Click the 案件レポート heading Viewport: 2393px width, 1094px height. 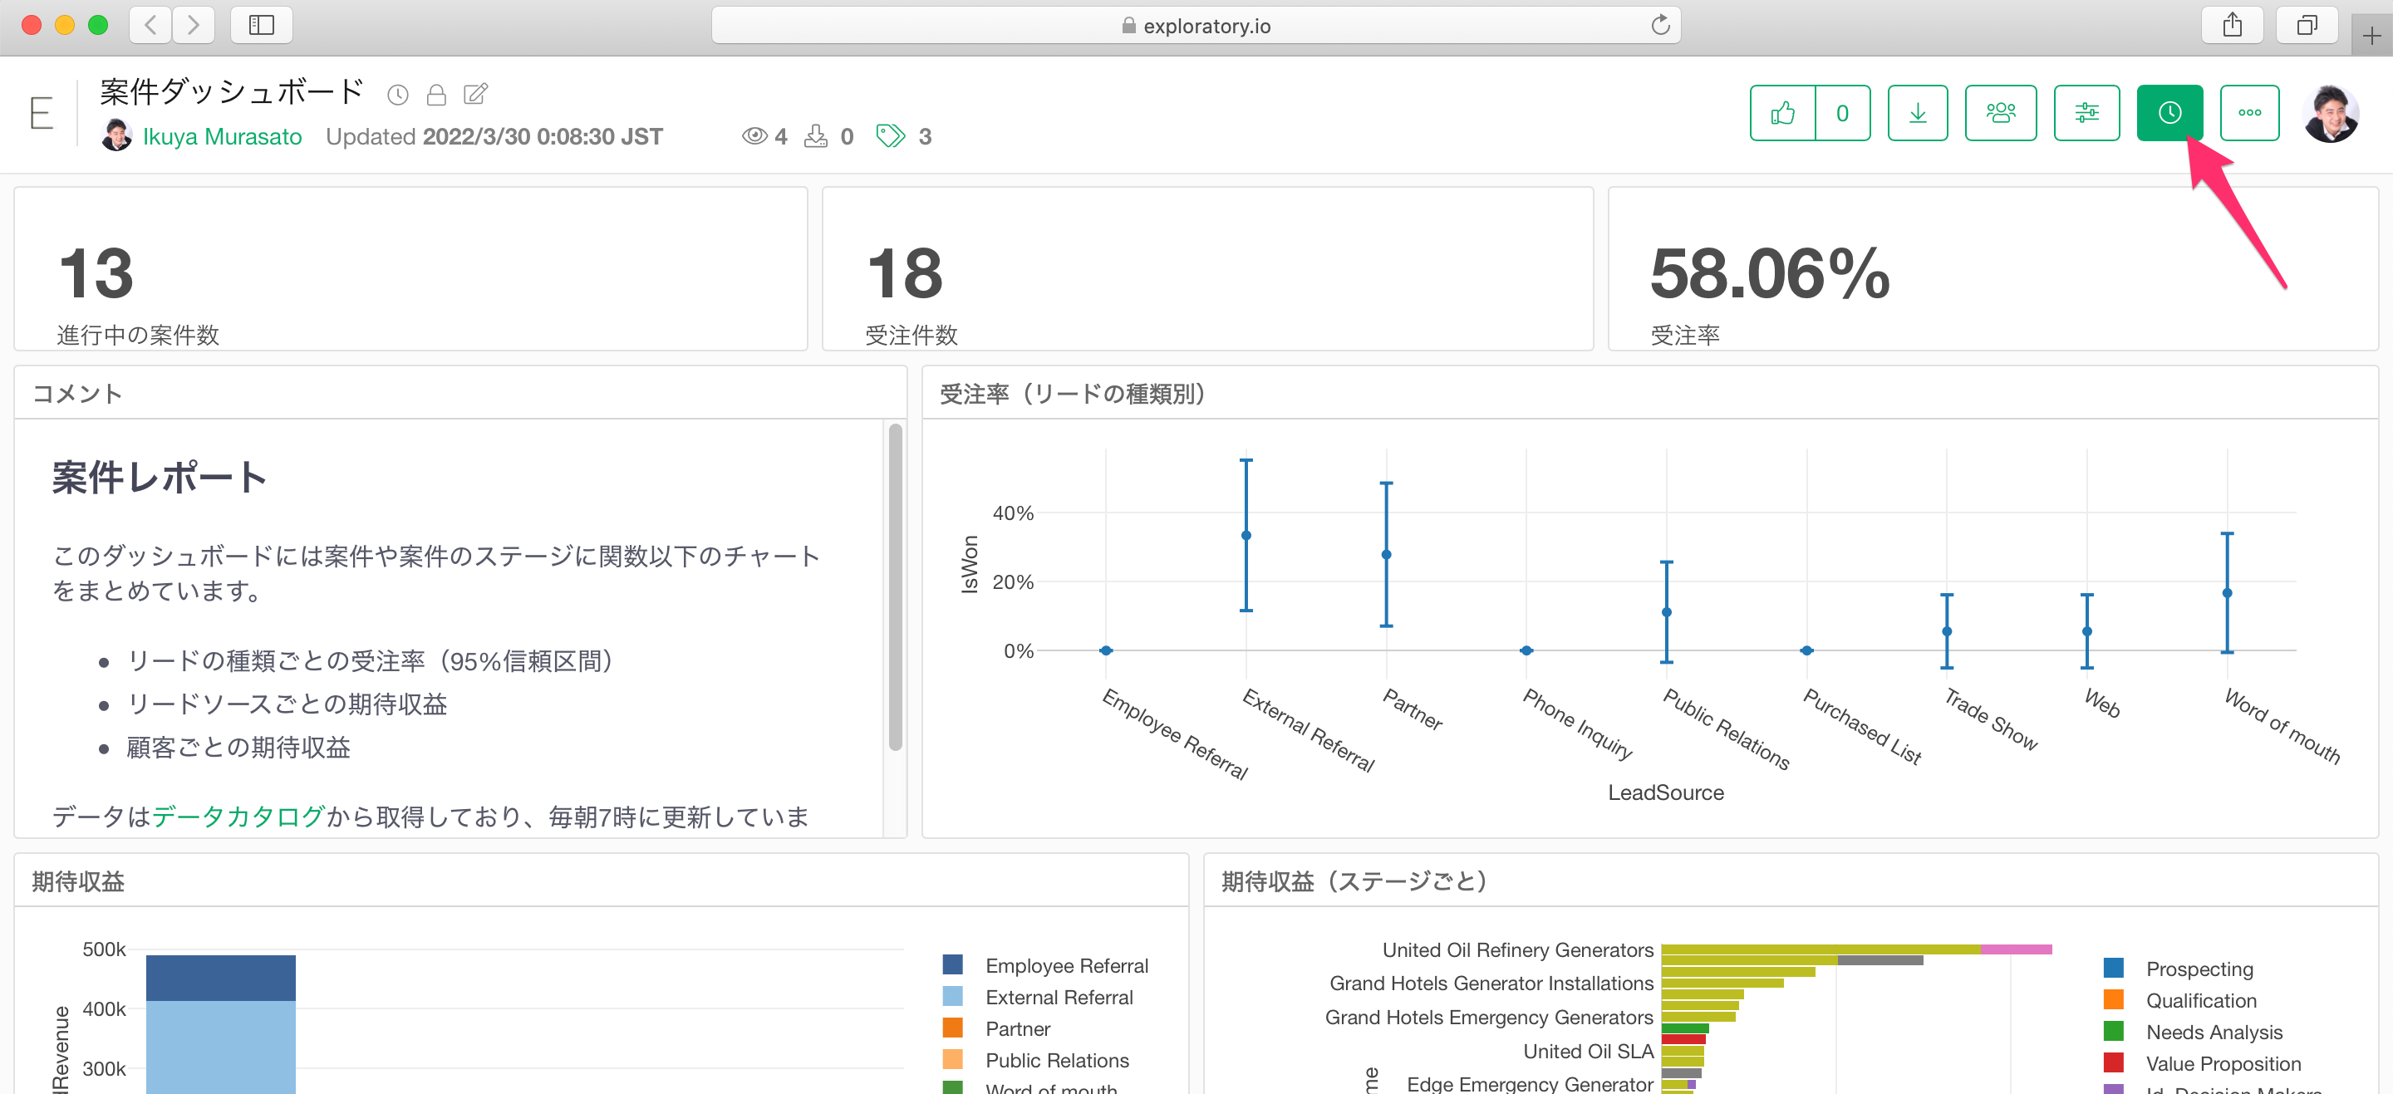point(159,478)
